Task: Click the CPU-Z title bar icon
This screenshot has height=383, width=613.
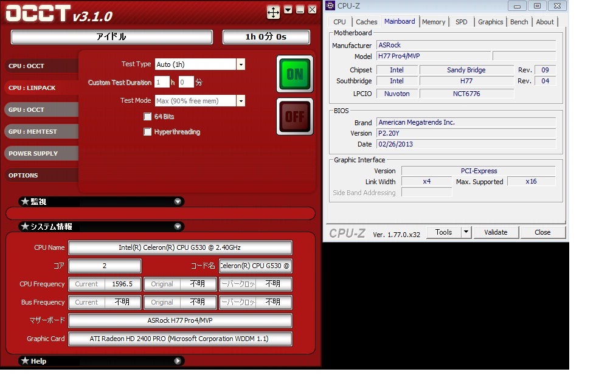Action: (x=330, y=6)
